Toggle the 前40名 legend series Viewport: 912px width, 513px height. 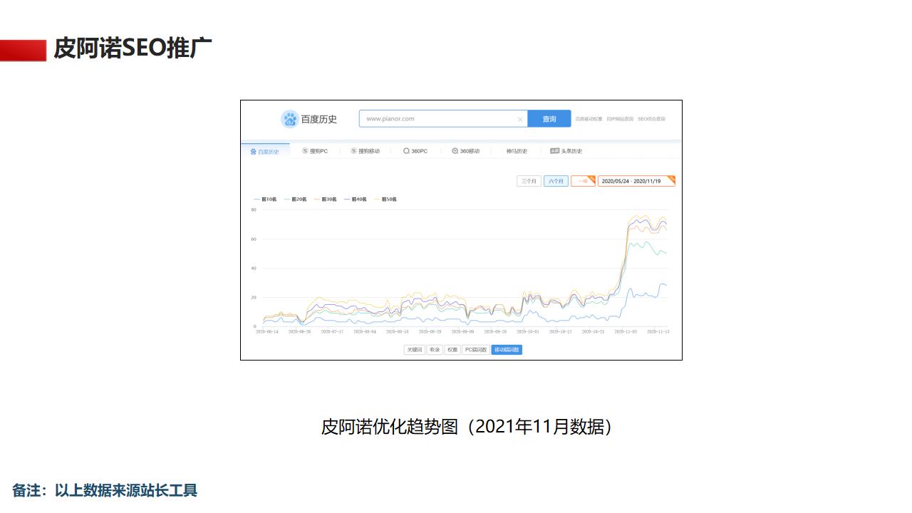click(x=355, y=199)
